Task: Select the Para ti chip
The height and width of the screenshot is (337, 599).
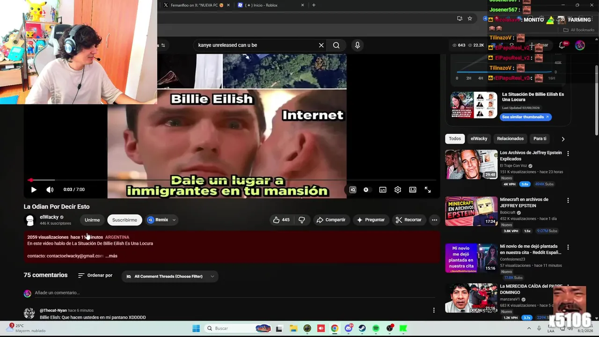Action: point(540,139)
